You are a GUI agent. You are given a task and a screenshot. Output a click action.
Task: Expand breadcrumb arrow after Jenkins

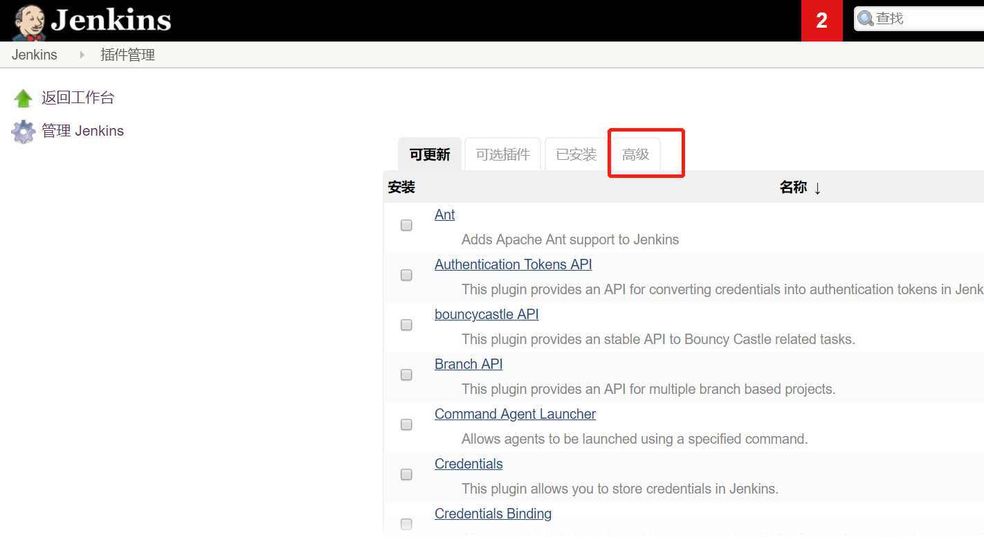82,55
